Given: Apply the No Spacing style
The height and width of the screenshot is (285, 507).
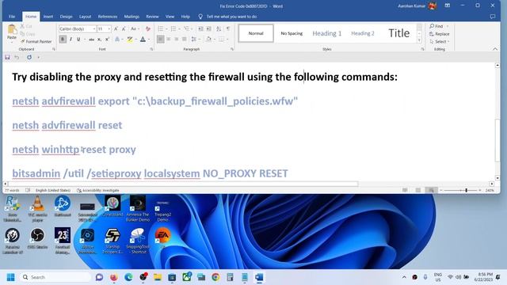Looking at the screenshot, I should (292, 33).
